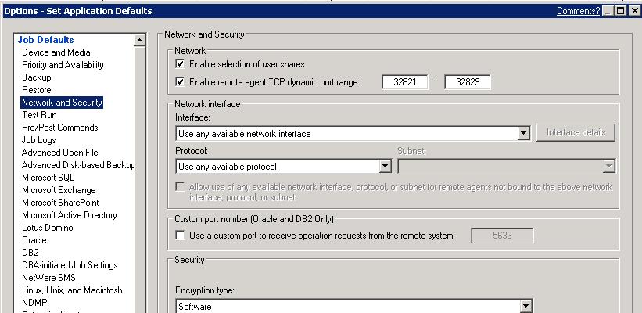Click the starting port field 32821

[405, 81]
